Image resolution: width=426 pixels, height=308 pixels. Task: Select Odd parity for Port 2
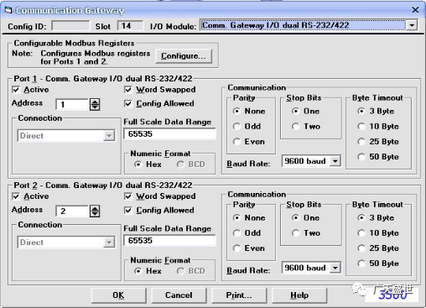236,233
